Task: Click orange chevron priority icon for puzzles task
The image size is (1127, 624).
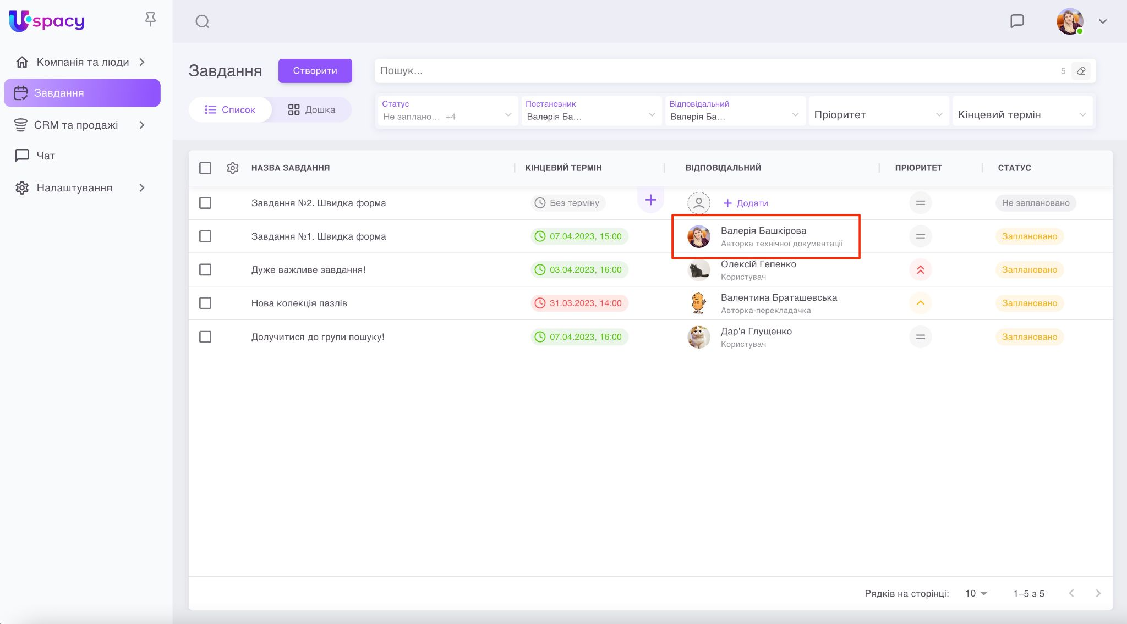Action: 920,303
